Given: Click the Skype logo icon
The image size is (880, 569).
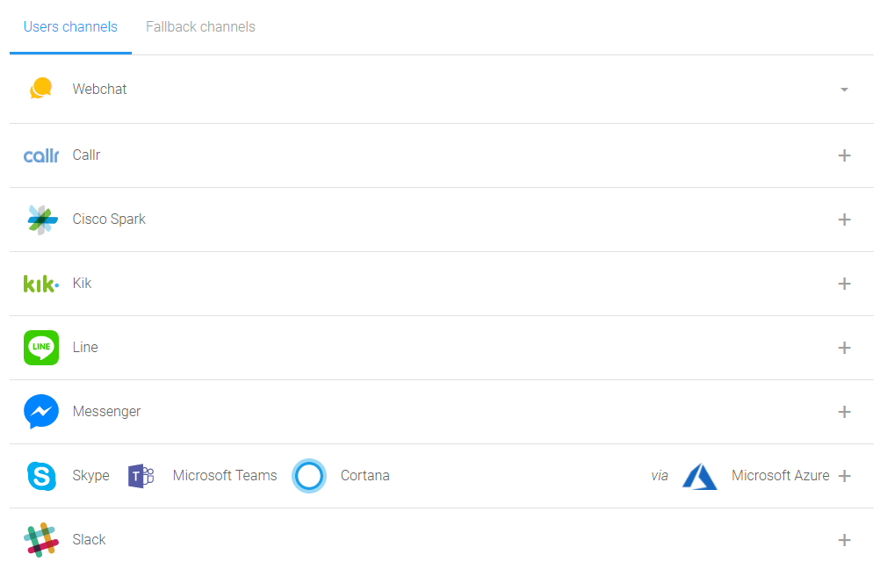Looking at the screenshot, I should (x=41, y=476).
